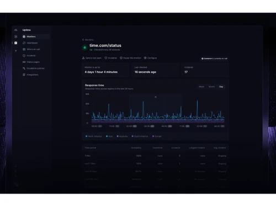The image size is (276, 207).
Task: Toggle Asia series in legend
Action: (109, 136)
